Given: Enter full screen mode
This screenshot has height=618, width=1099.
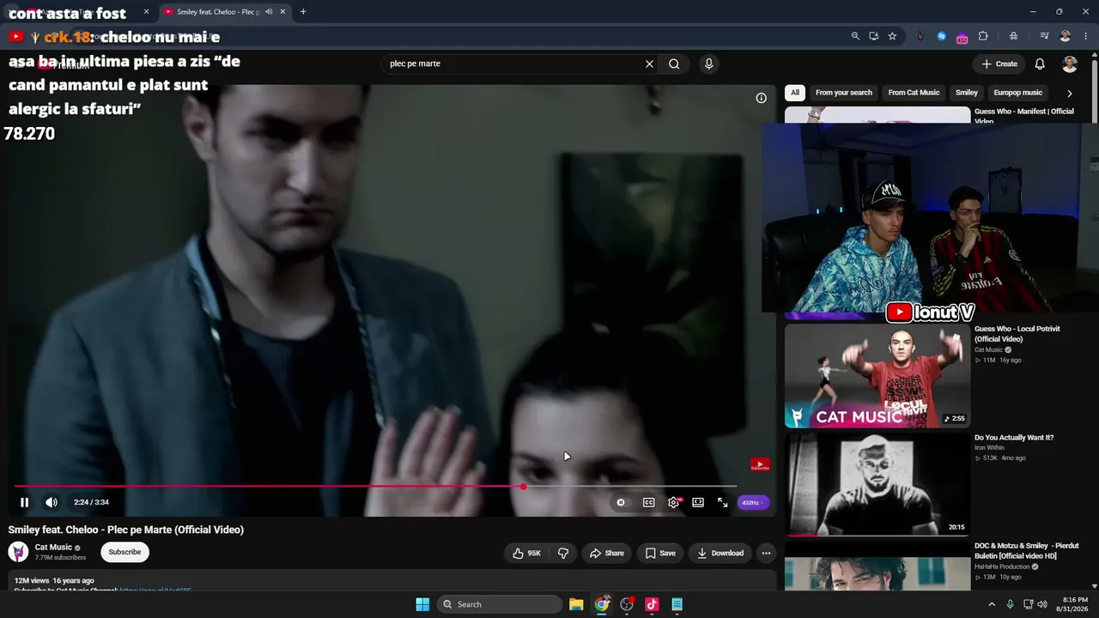Looking at the screenshot, I should tap(723, 502).
